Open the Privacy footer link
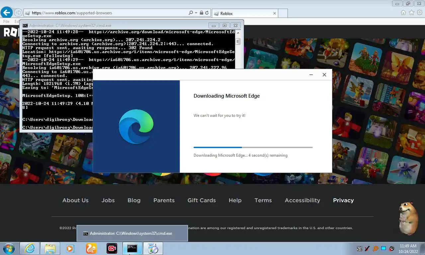Viewport: 425px width, 255px height. coord(343,200)
